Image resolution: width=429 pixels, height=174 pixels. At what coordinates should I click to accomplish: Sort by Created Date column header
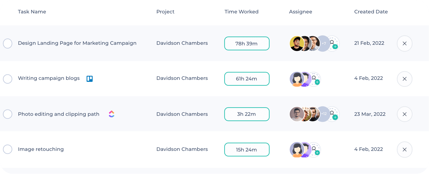(371, 12)
